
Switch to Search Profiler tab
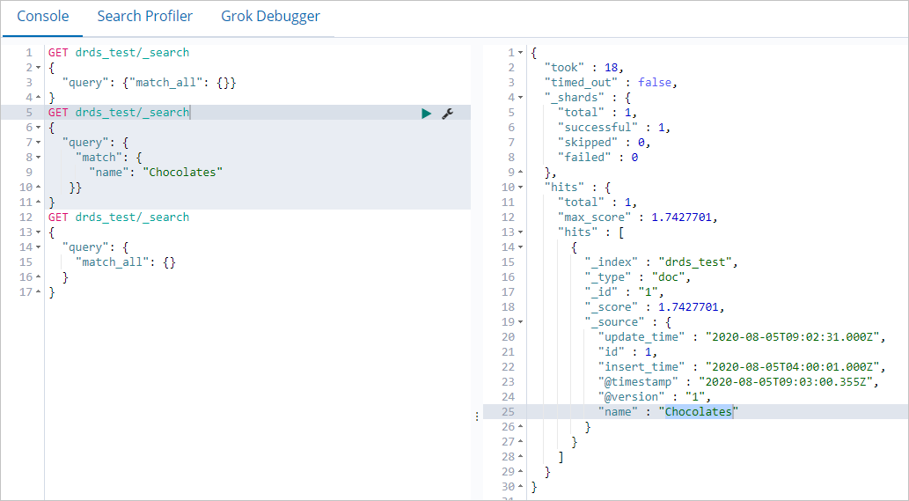(x=144, y=17)
